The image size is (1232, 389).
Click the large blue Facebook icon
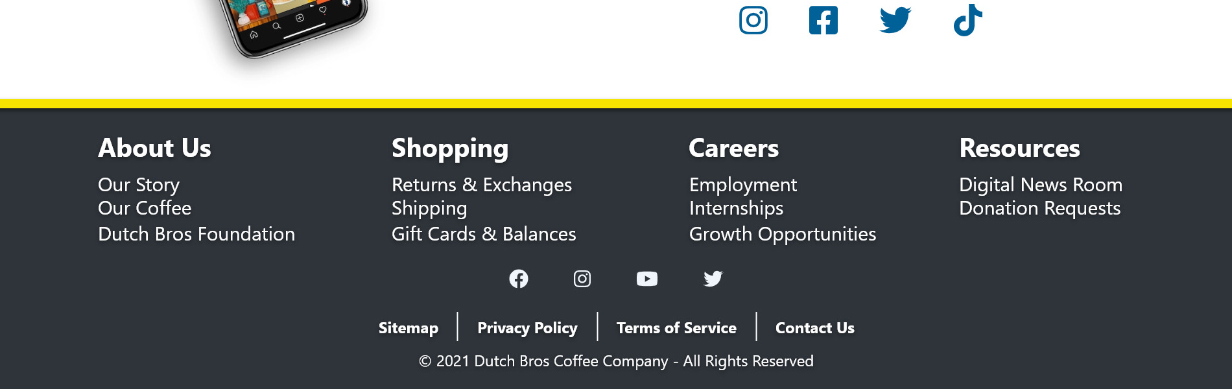823,20
